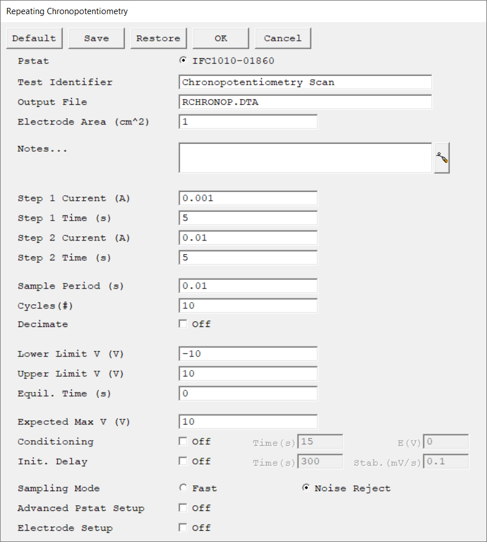
Task: Confirm settings with the OK button
Action: (221, 38)
